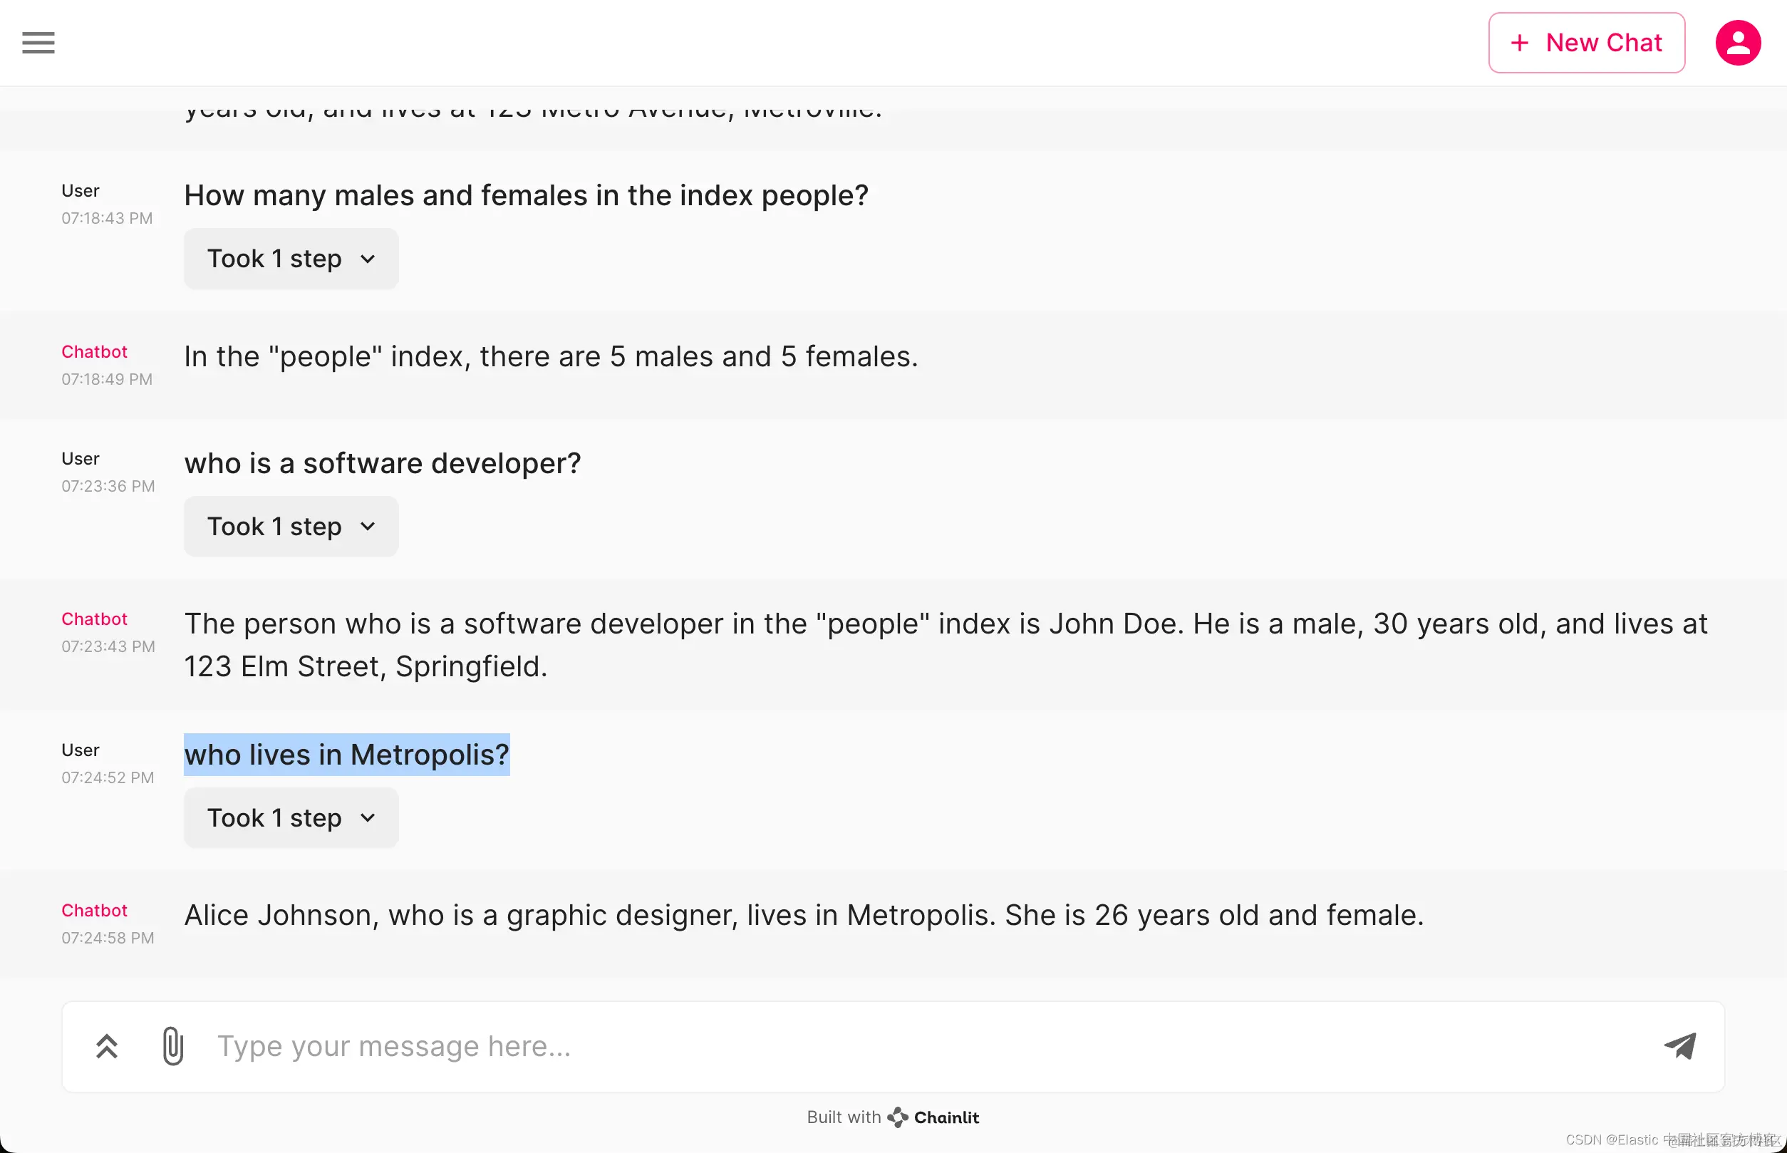The height and width of the screenshot is (1153, 1787).
Task: Focus the 'Type your message here...' field
Action: tap(928, 1046)
